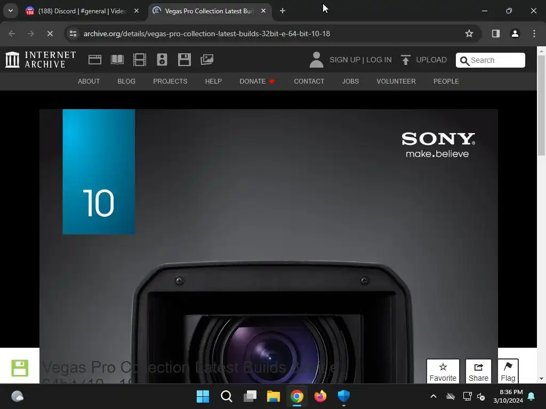Open the Internet Archive home logo

(41, 60)
